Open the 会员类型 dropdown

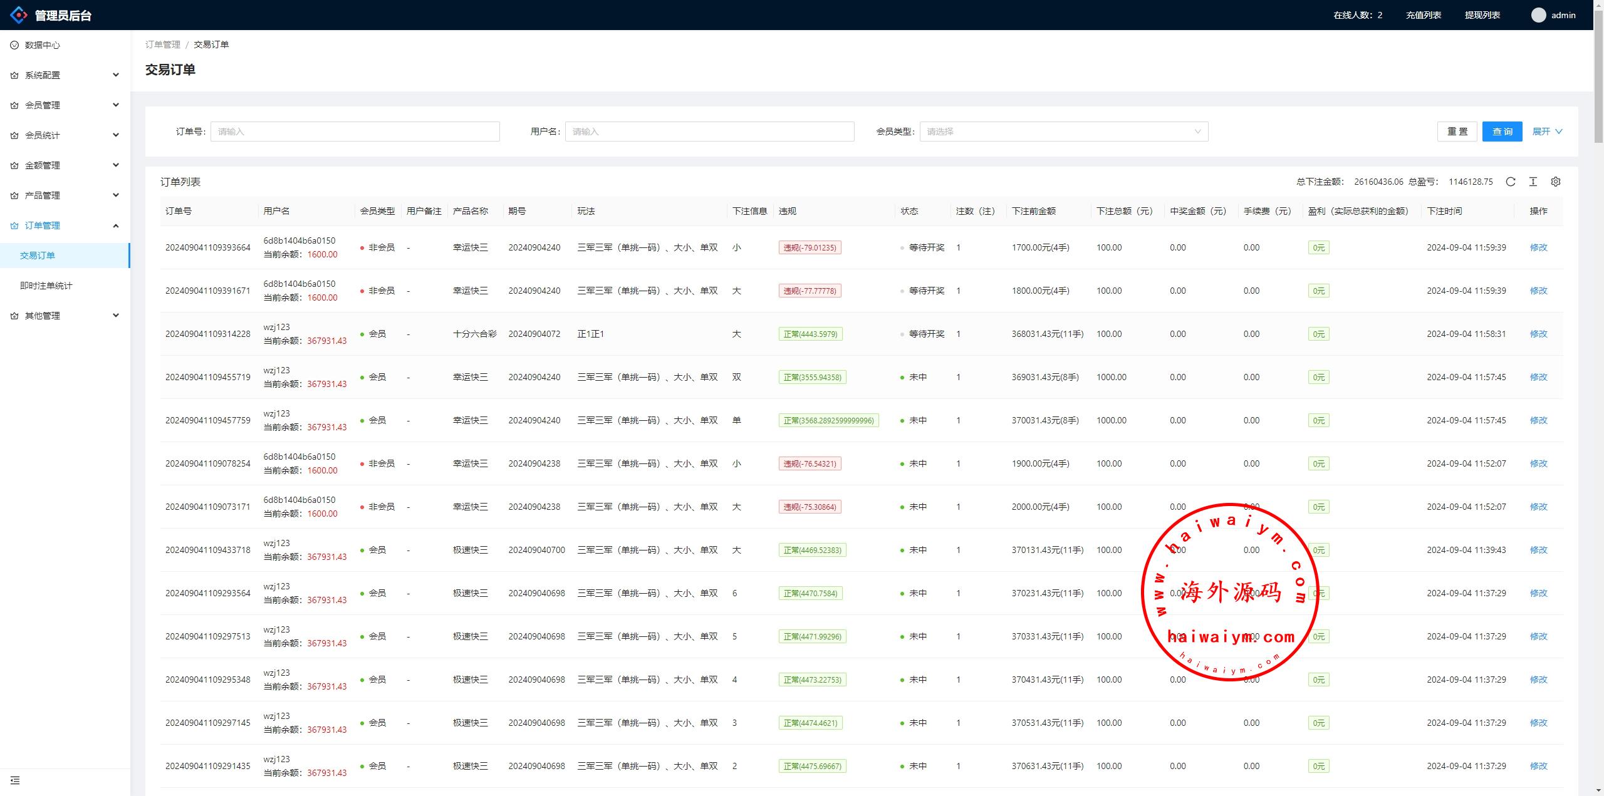1063,132
